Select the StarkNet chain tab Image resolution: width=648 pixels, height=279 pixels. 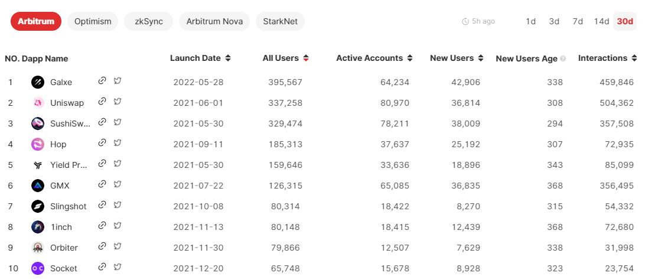[280, 21]
